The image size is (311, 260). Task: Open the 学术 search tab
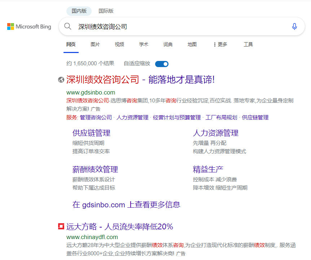click(x=144, y=44)
